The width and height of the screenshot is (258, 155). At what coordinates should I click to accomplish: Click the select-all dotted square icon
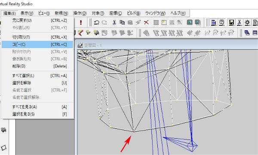click(x=156, y=22)
